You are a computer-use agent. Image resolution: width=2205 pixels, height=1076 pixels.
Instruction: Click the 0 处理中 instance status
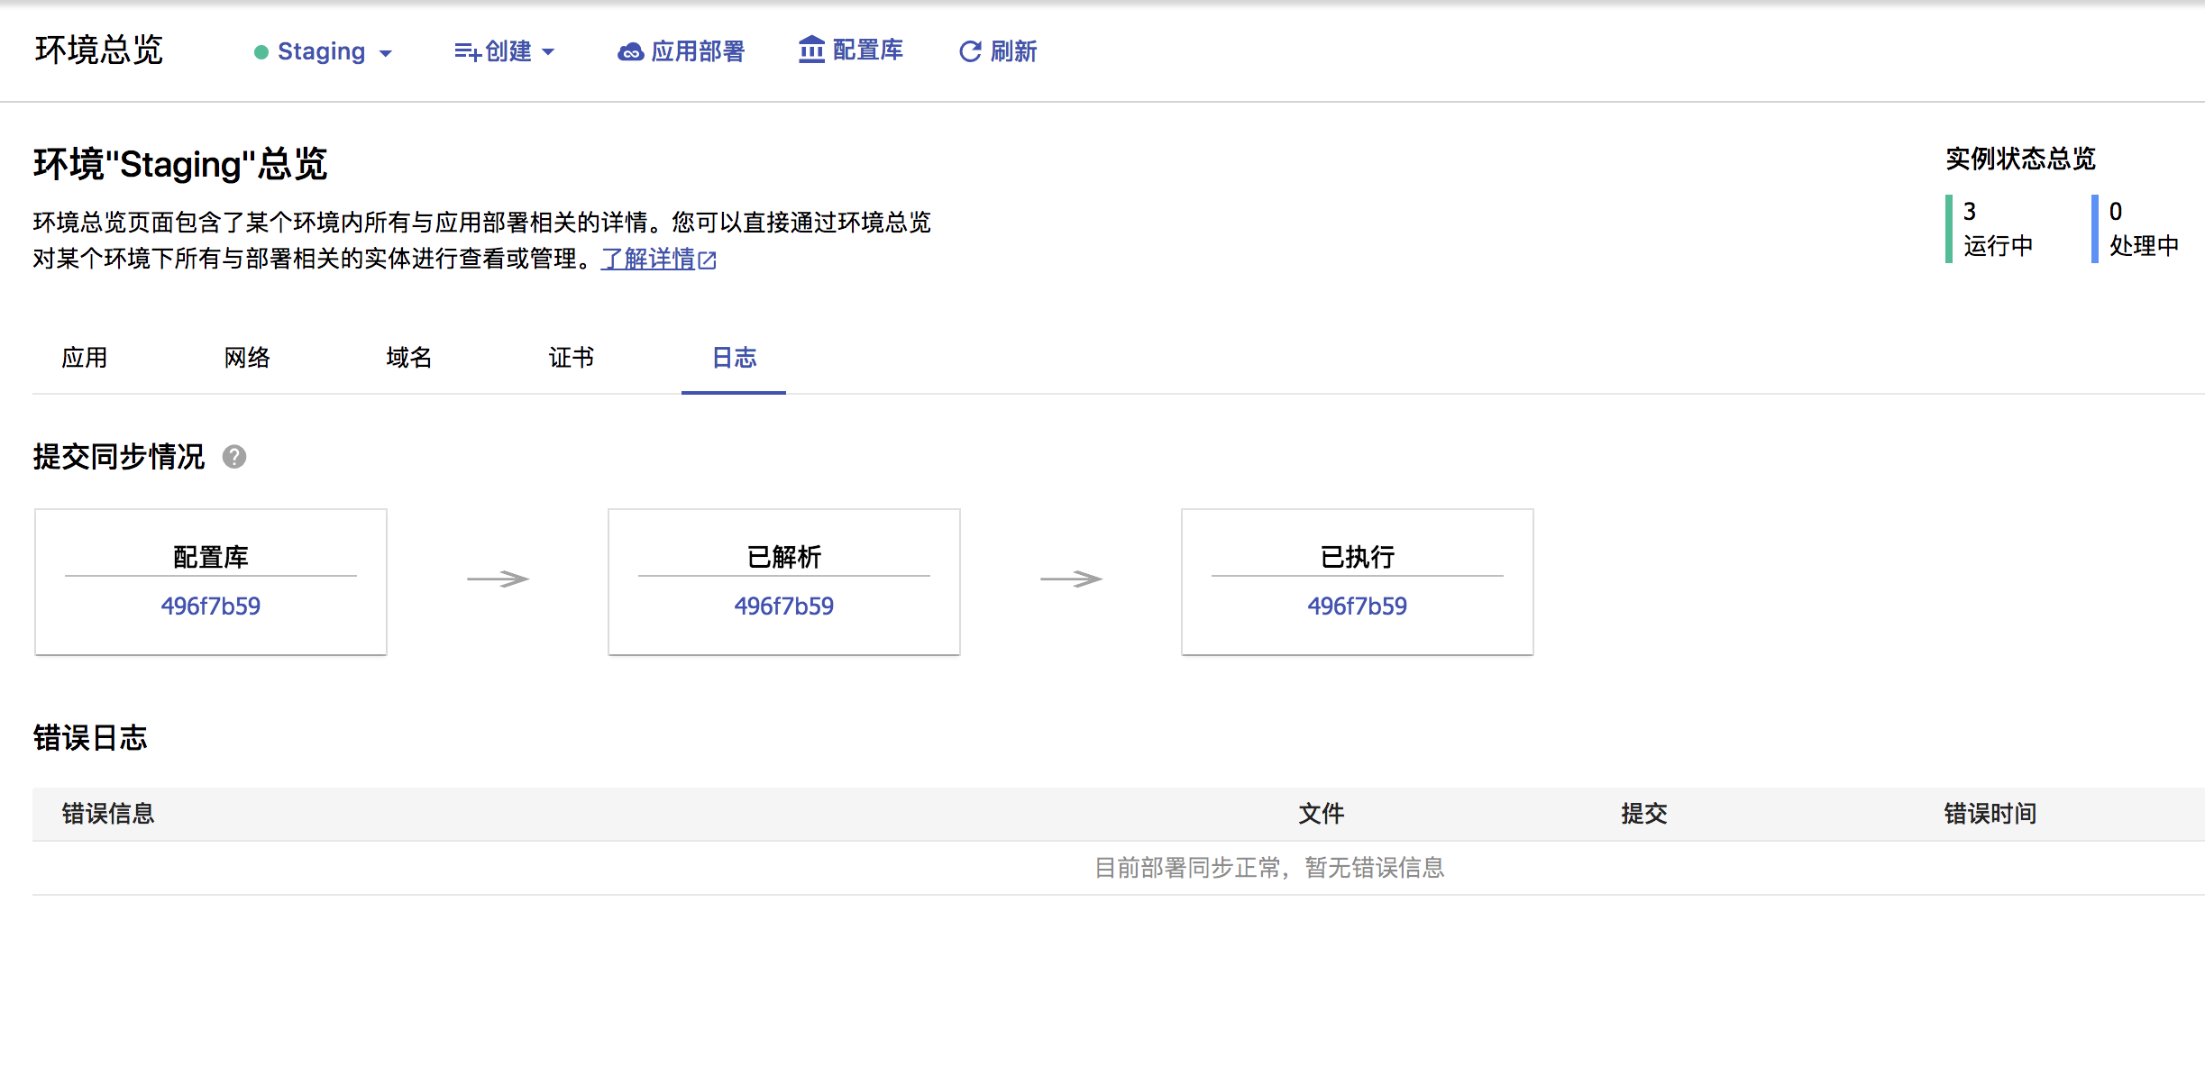point(2136,229)
